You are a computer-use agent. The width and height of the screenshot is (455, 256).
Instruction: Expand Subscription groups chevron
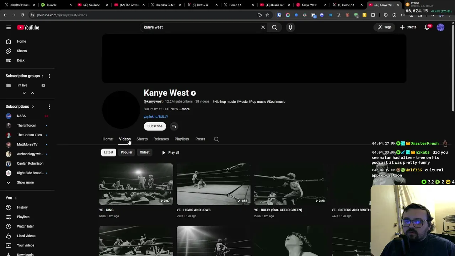42,76
